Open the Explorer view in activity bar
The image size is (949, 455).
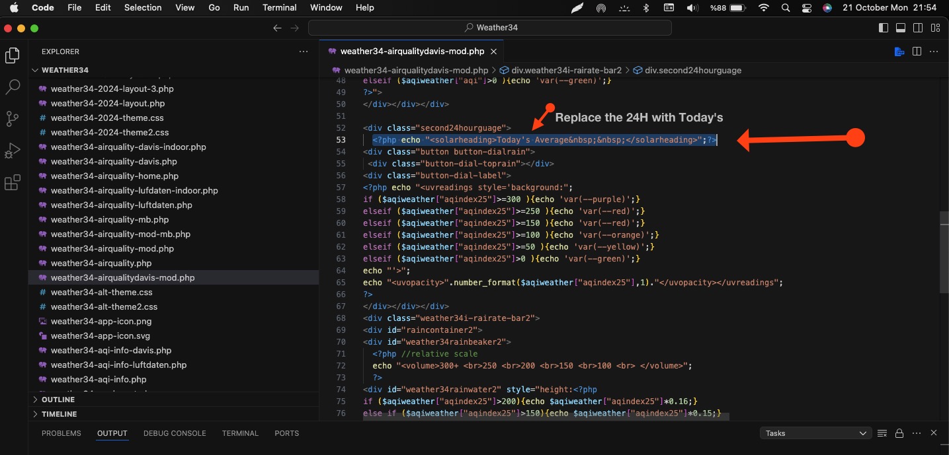click(13, 56)
